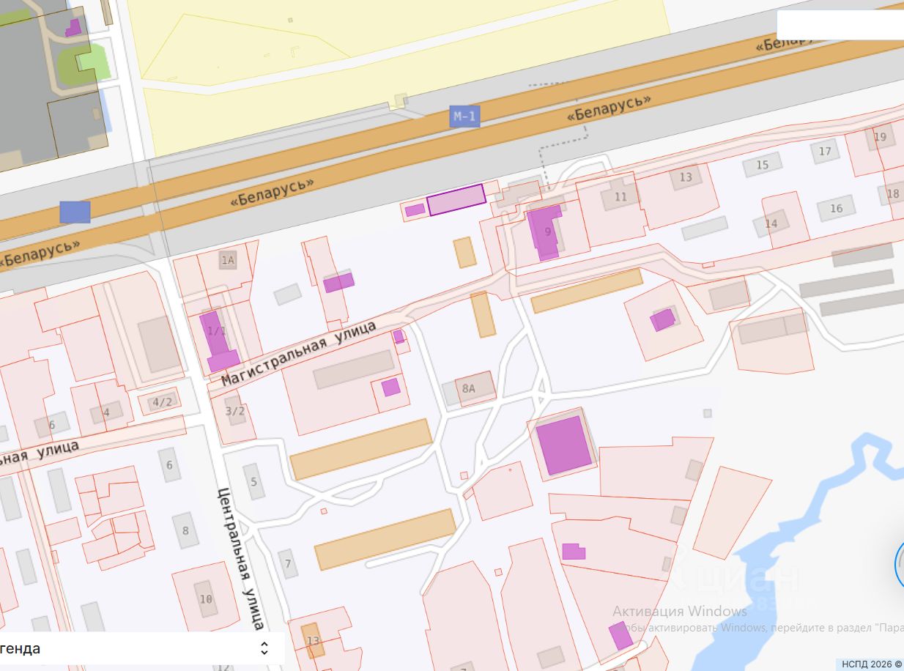Select building number 19
Image resolution: width=904 pixels, height=671 pixels.
point(880,137)
